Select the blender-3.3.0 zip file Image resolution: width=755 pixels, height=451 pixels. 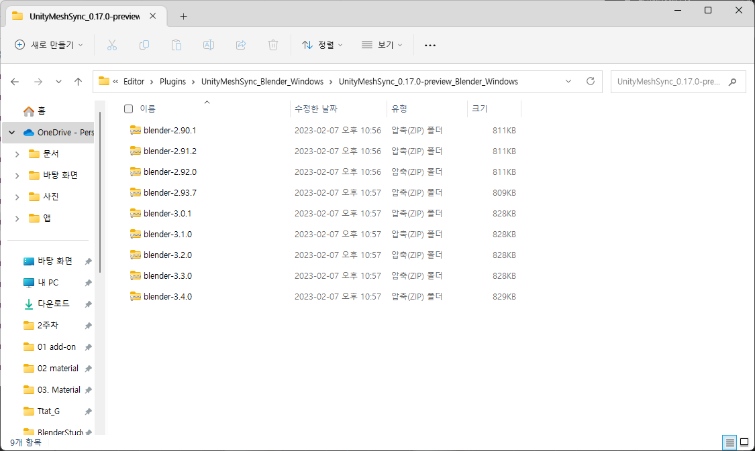(x=168, y=276)
